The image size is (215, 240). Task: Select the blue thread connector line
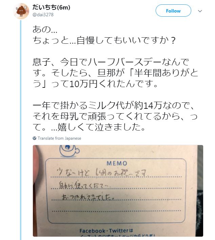(x=21, y=130)
